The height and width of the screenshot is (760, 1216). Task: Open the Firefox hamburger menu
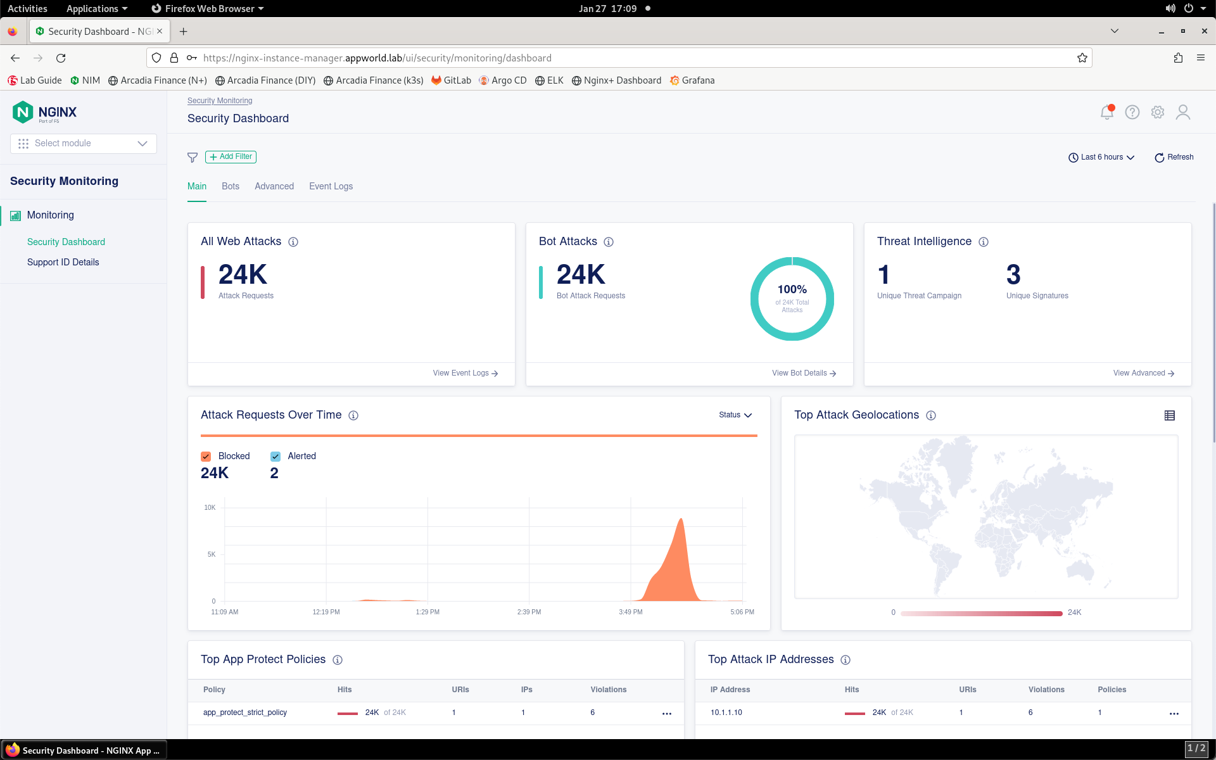coord(1201,58)
